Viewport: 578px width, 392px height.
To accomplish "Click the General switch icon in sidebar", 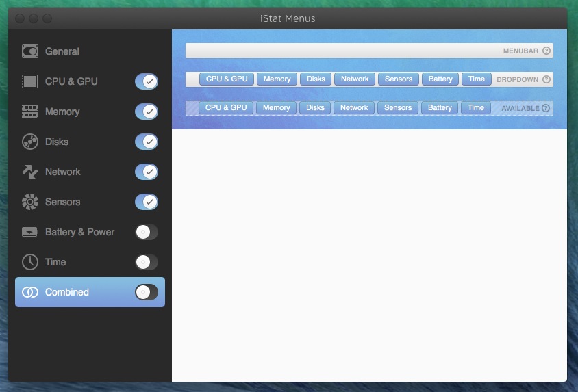I will [x=30, y=51].
